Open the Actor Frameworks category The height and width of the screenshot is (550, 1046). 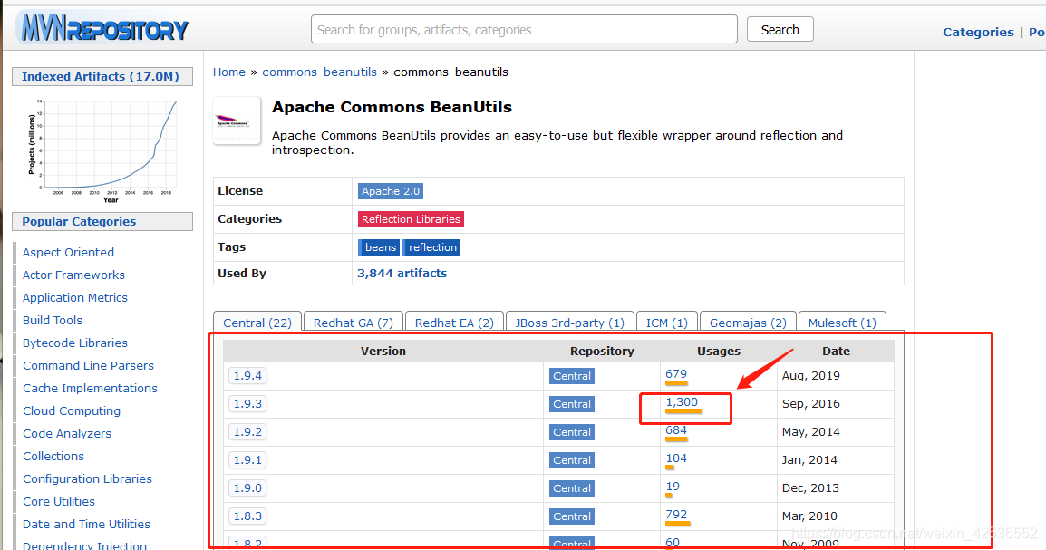click(73, 275)
